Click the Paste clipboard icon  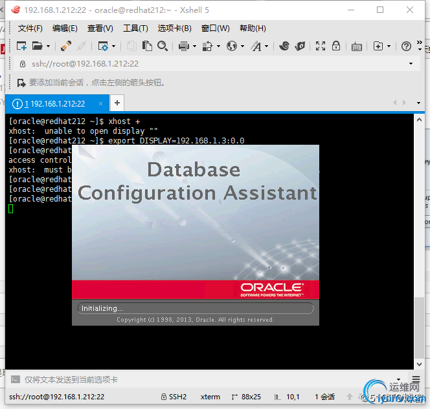(x=147, y=46)
